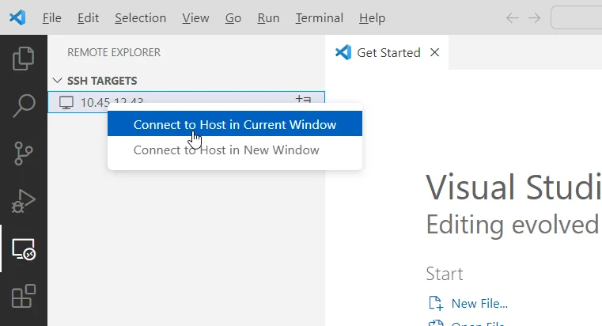This screenshot has height=326, width=602.
Task: Collapse the SSH TARGETS section
Action: (57, 81)
